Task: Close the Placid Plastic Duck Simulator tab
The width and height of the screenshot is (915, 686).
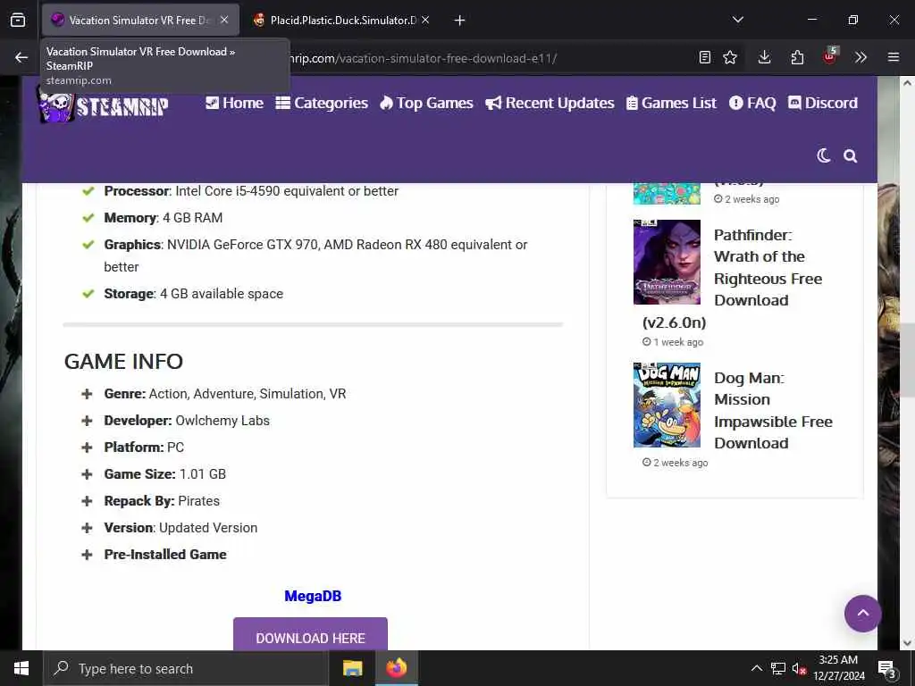Action: [425, 20]
